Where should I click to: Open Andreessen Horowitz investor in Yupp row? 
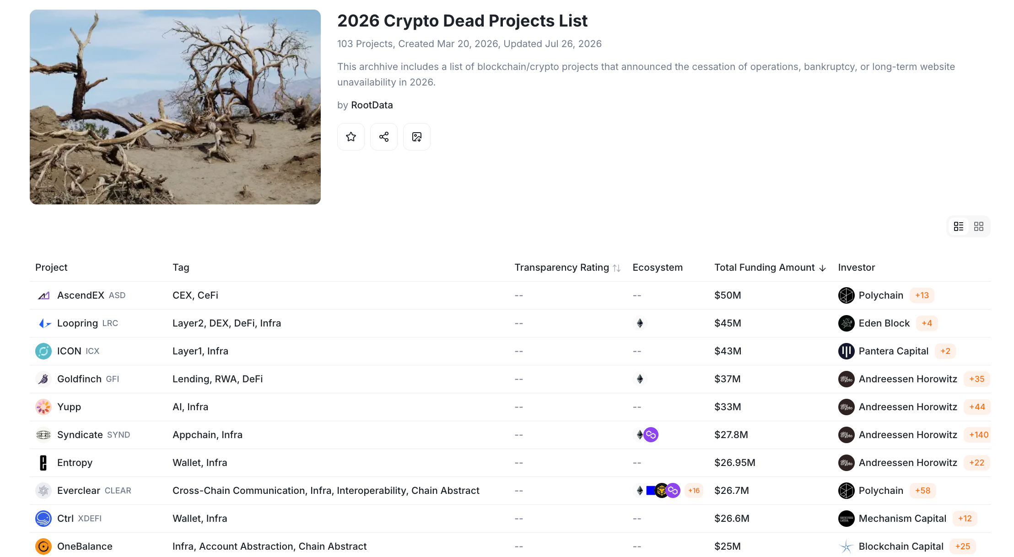[x=908, y=407]
